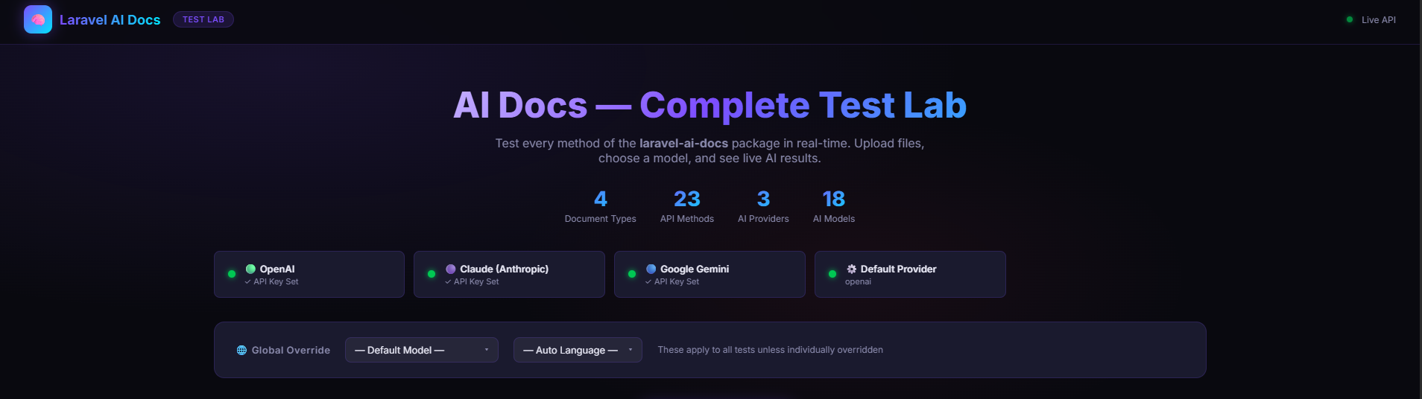Click the 4 Document Types stat

tap(601, 206)
